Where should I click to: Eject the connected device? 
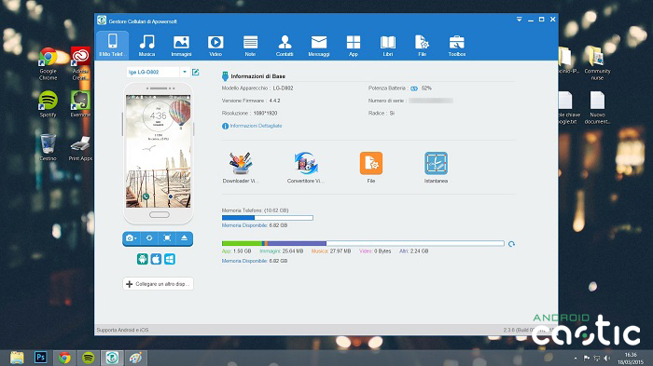[x=184, y=238]
